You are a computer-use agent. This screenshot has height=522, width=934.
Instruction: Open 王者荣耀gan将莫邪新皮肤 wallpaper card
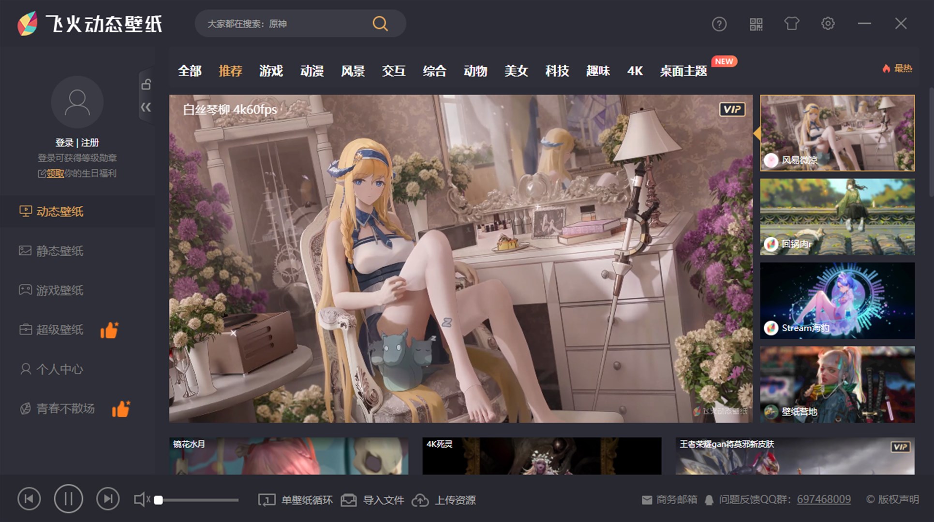click(795, 456)
